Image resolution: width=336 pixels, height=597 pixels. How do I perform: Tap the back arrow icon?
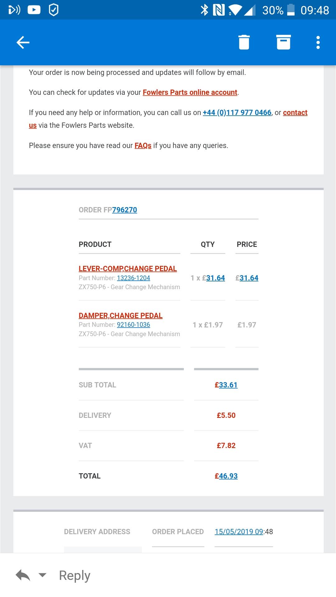point(23,42)
